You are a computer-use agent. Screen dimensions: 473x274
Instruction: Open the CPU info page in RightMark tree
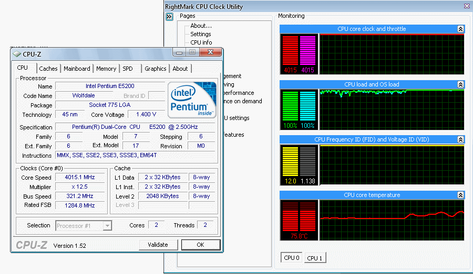pyautogui.click(x=201, y=43)
